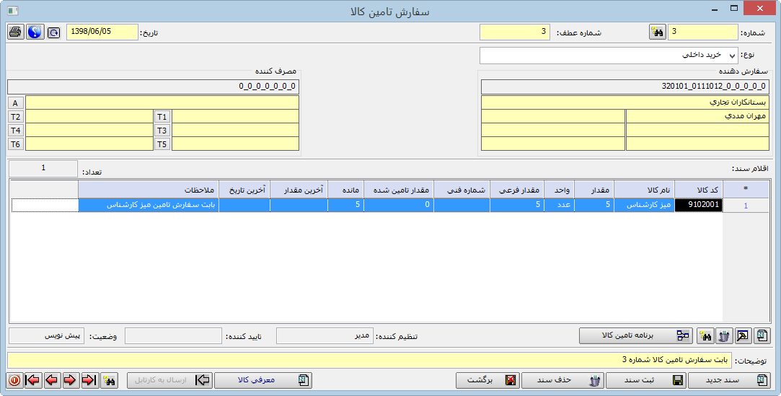Click the تعداد count field

(x=43, y=168)
